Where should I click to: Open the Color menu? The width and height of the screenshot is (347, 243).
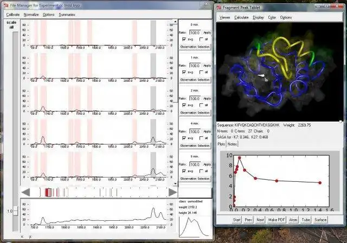272,17
